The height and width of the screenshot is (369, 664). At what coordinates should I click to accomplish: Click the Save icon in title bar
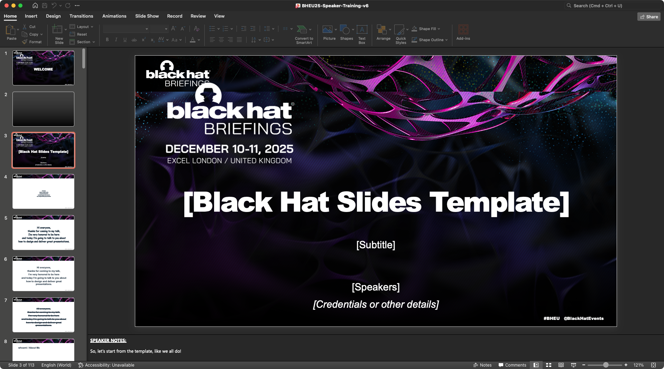(45, 6)
